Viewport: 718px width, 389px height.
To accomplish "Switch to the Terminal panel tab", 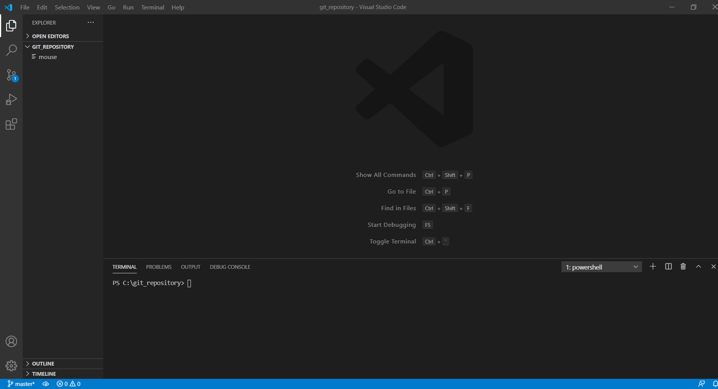I will (x=124, y=267).
